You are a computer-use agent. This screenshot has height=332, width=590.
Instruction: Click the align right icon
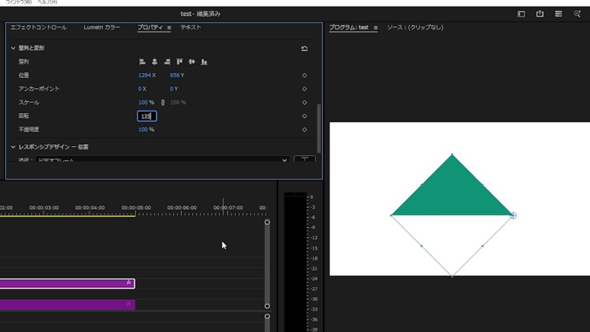(x=167, y=62)
